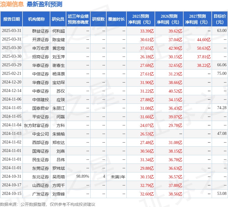
Task: Select the 研究员 column header
Action: coord(58,19)
